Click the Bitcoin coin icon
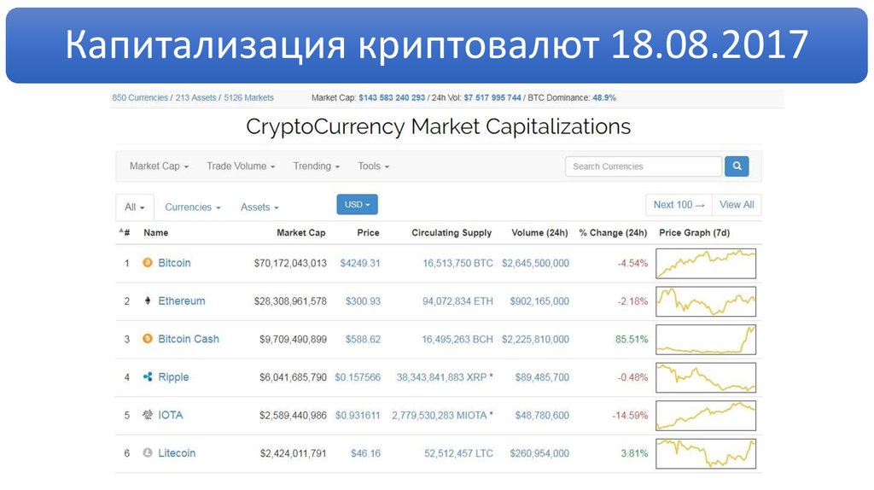This screenshot has width=874, height=490. pyautogui.click(x=147, y=263)
